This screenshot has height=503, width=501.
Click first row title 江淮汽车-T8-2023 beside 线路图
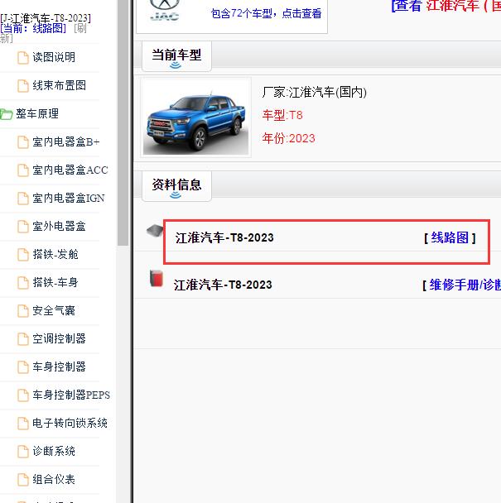coord(224,238)
